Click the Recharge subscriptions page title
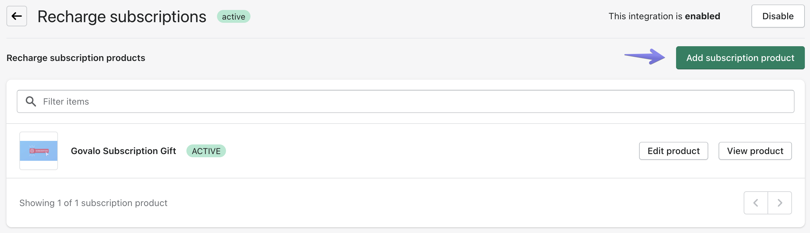This screenshot has height=233, width=810. [x=122, y=16]
